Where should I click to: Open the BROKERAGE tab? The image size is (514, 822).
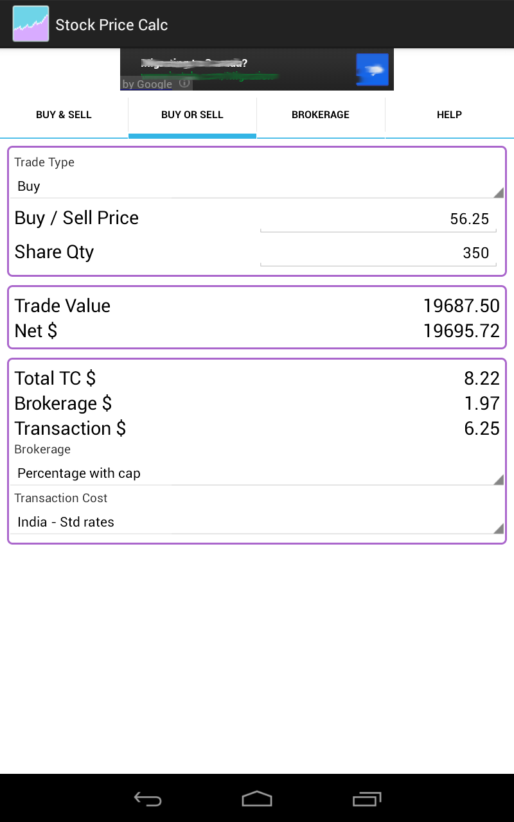click(321, 115)
